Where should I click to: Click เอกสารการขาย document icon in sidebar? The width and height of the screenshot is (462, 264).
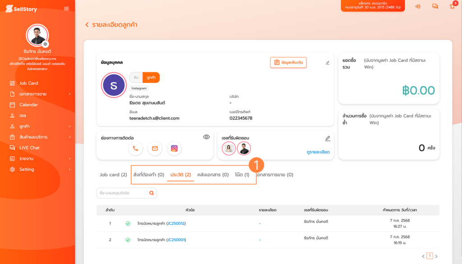tap(12, 94)
